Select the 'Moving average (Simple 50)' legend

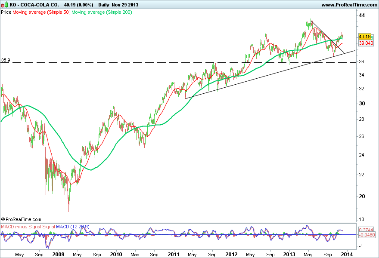pos(41,12)
